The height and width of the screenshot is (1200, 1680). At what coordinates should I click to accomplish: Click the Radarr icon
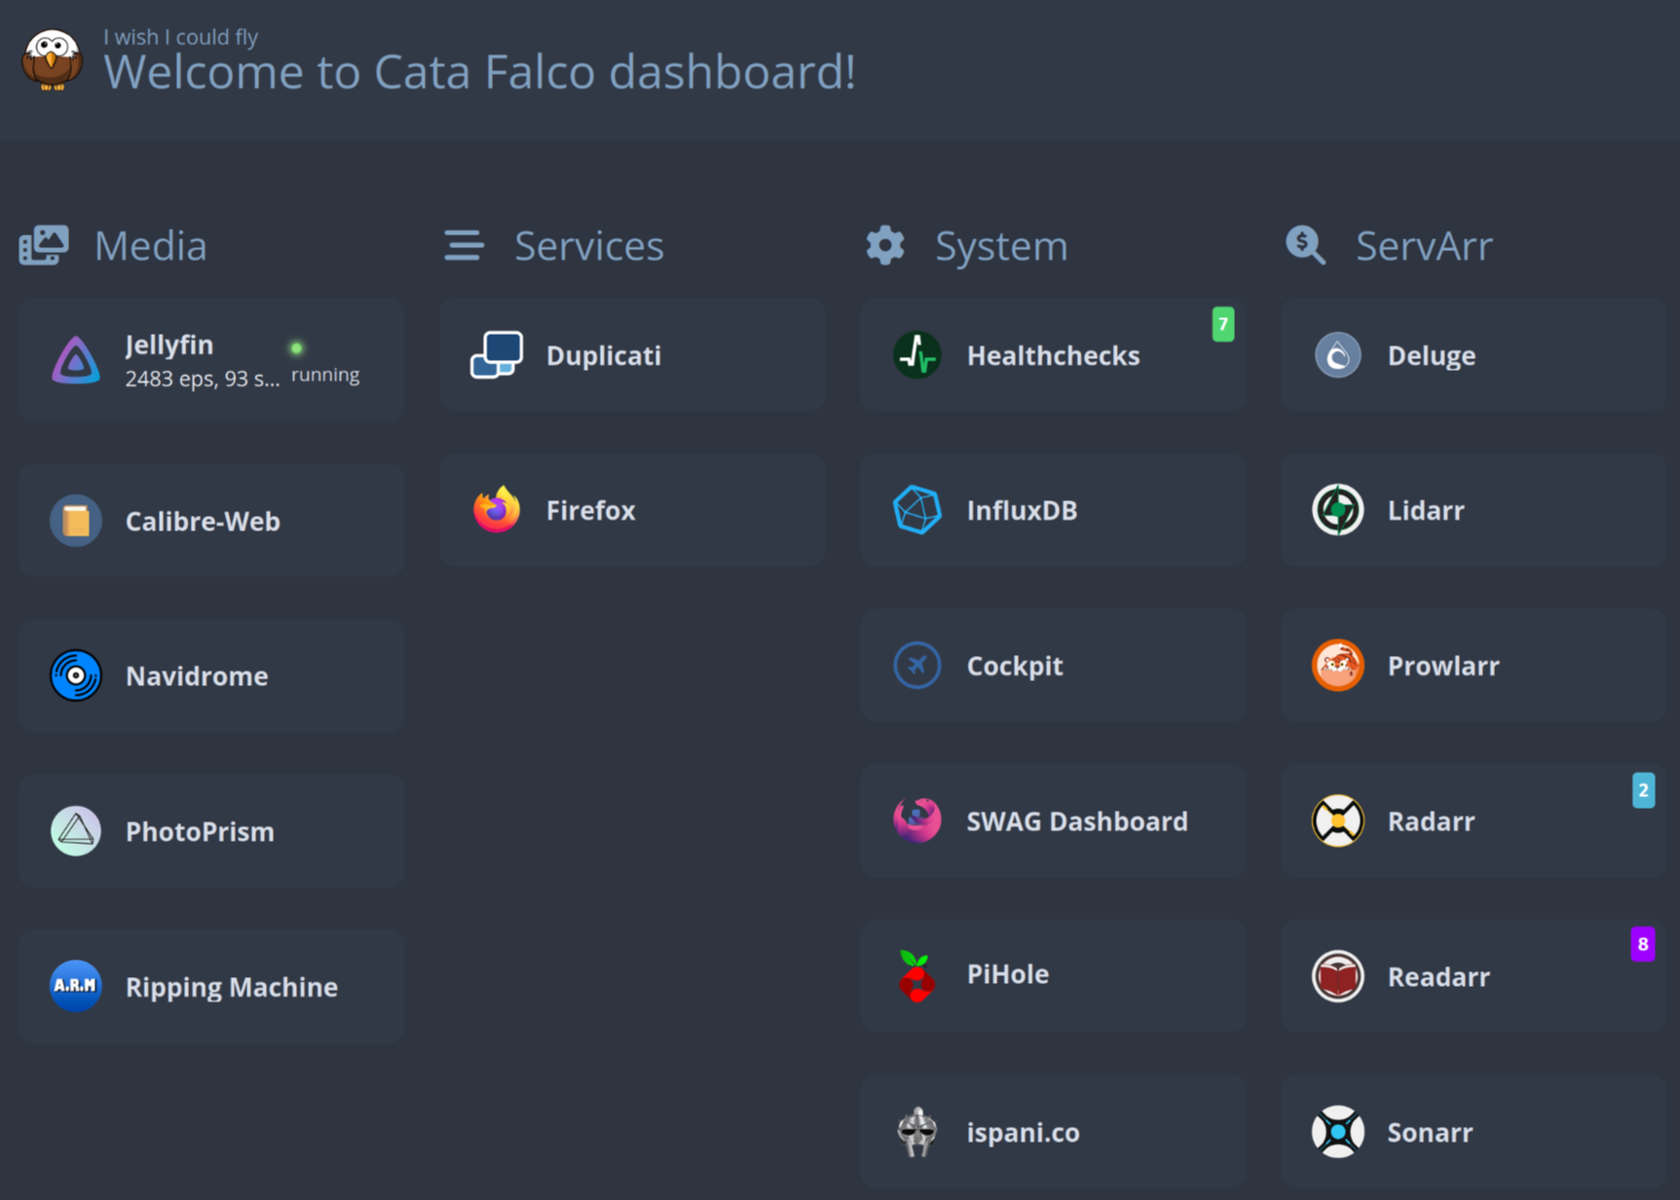coord(1338,820)
